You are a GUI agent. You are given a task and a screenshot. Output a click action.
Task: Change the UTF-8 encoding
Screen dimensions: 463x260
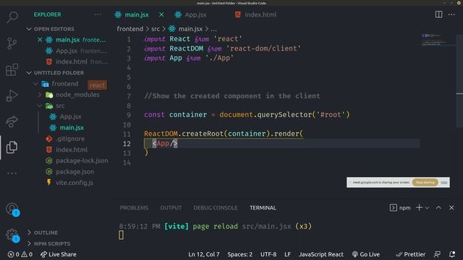pyautogui.click(x=268, y=254)
